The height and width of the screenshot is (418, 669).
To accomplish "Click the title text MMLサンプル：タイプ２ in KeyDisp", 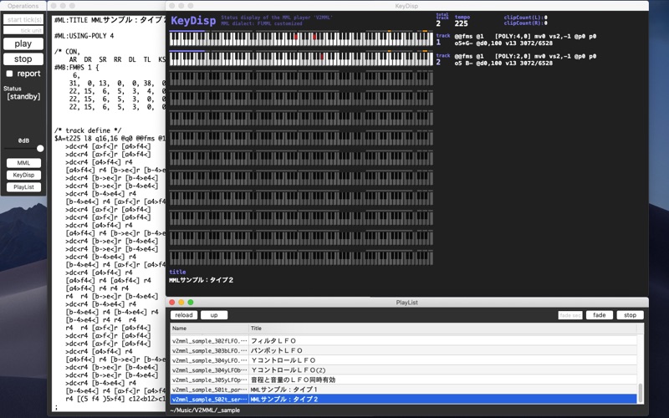I will pyautogui.click(x=201, y=280).
